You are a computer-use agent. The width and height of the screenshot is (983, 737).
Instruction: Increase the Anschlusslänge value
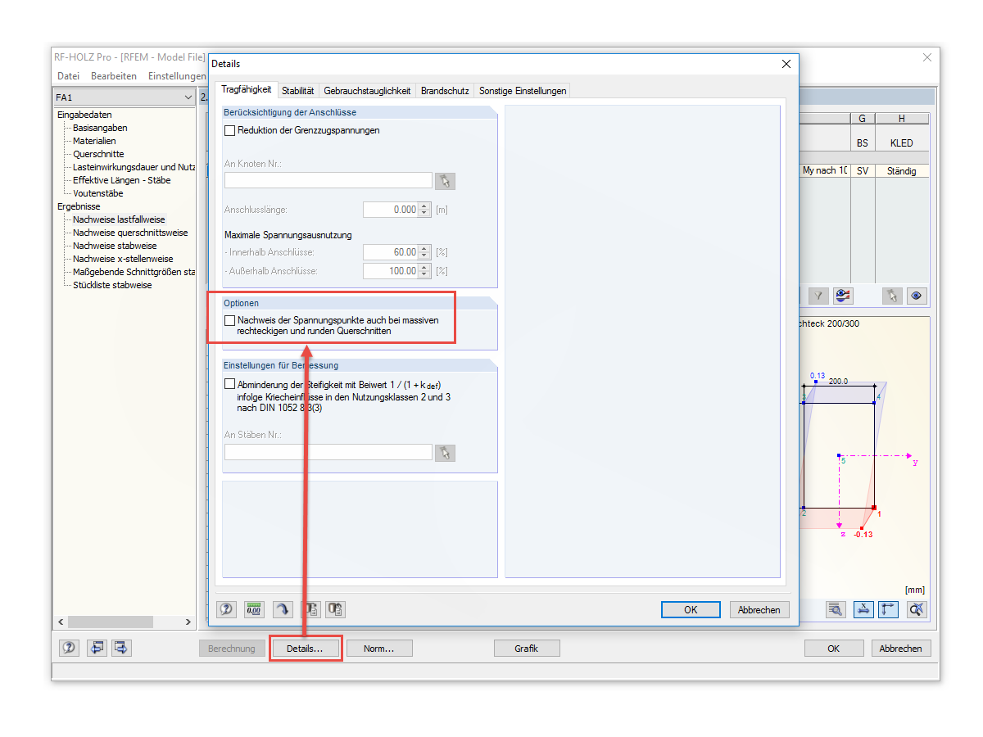[x=424, y=206]
